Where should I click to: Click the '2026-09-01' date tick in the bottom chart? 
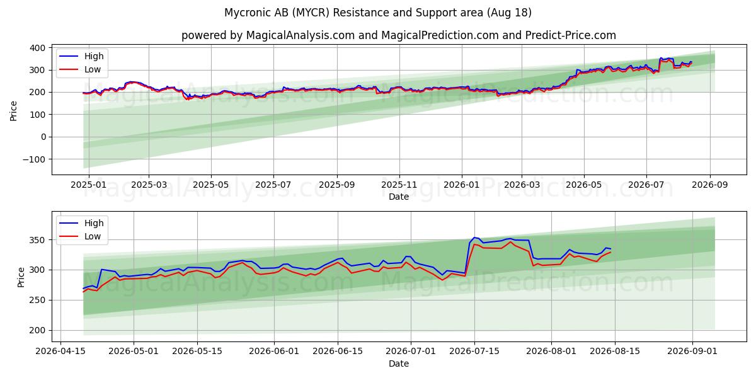pos(692,352)
